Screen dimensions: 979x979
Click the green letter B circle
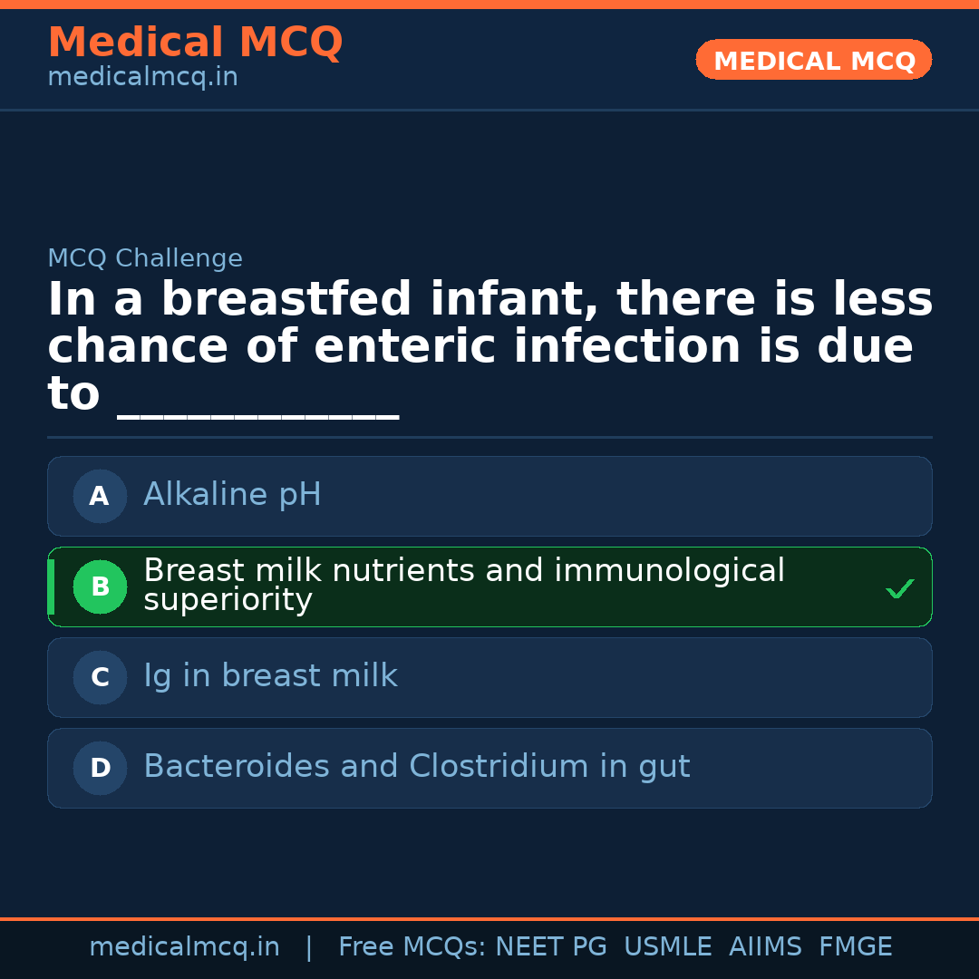point(100,586)
